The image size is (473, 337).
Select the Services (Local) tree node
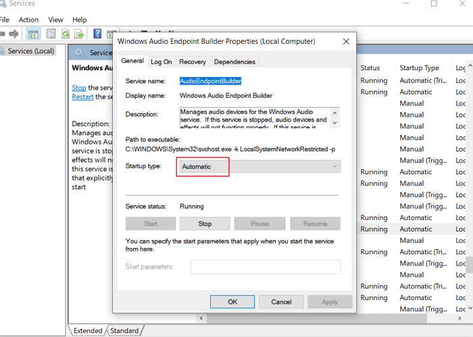pos(30,51)
